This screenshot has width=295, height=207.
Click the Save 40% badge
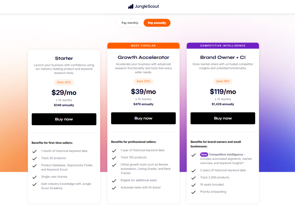pos(64,82)
